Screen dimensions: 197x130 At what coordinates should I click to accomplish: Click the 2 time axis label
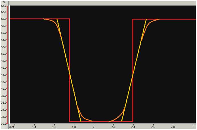(x=94, y=127)
